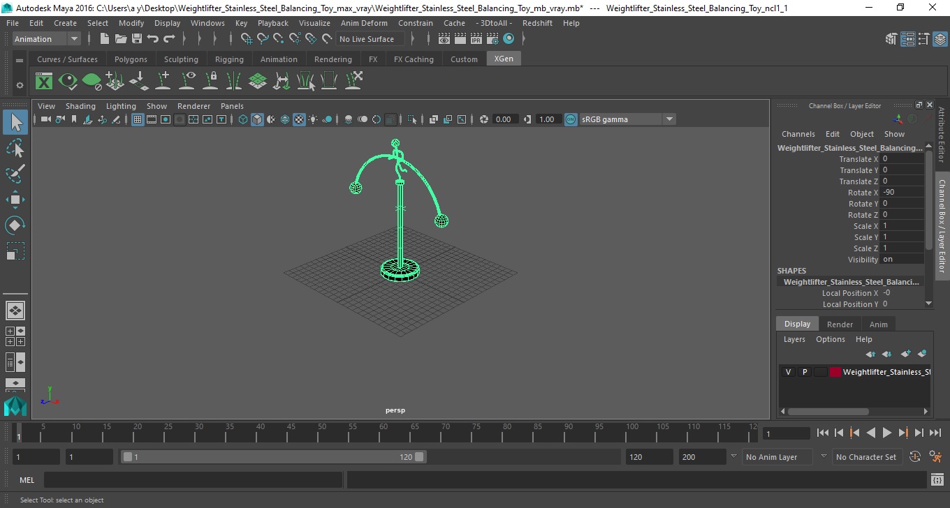This screenshot has width=950, height=508.
Task: Open the render settings clapper icon
Action: (492, 39)
